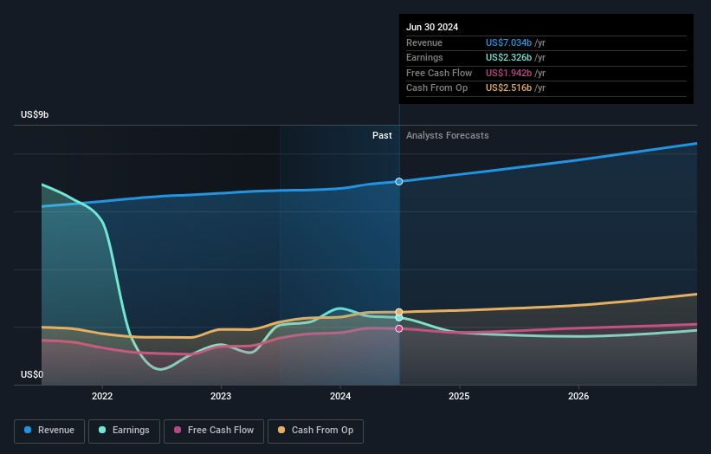Viewport: 711px width, 454px height.
Task: Toggle the Revenue legend button
Action: pos(50,431)
